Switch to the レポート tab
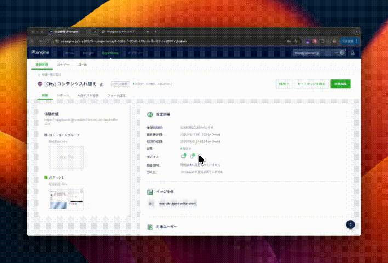The image size is (388, 263). coord(63,95)
